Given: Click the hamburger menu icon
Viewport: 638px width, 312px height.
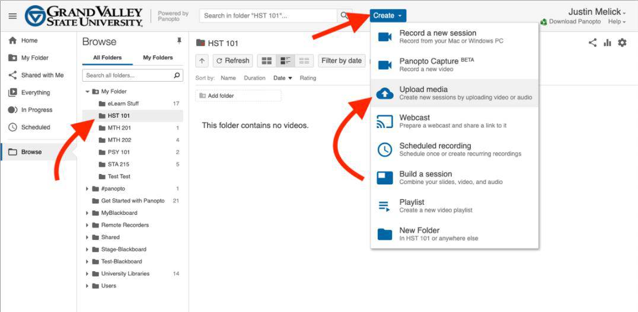Looking at the screenshot, I should coord(12,16).
